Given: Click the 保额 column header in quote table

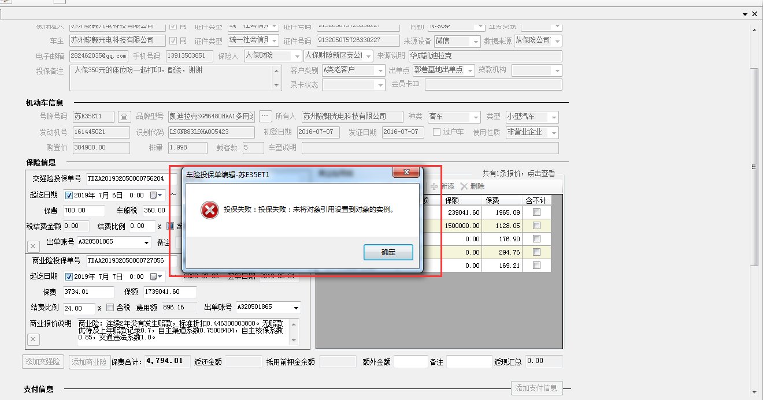Looking at the screenshot, I should click(x=462, y=201).
